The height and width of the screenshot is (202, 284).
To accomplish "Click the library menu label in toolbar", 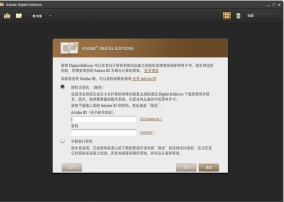I will (37, 16).
